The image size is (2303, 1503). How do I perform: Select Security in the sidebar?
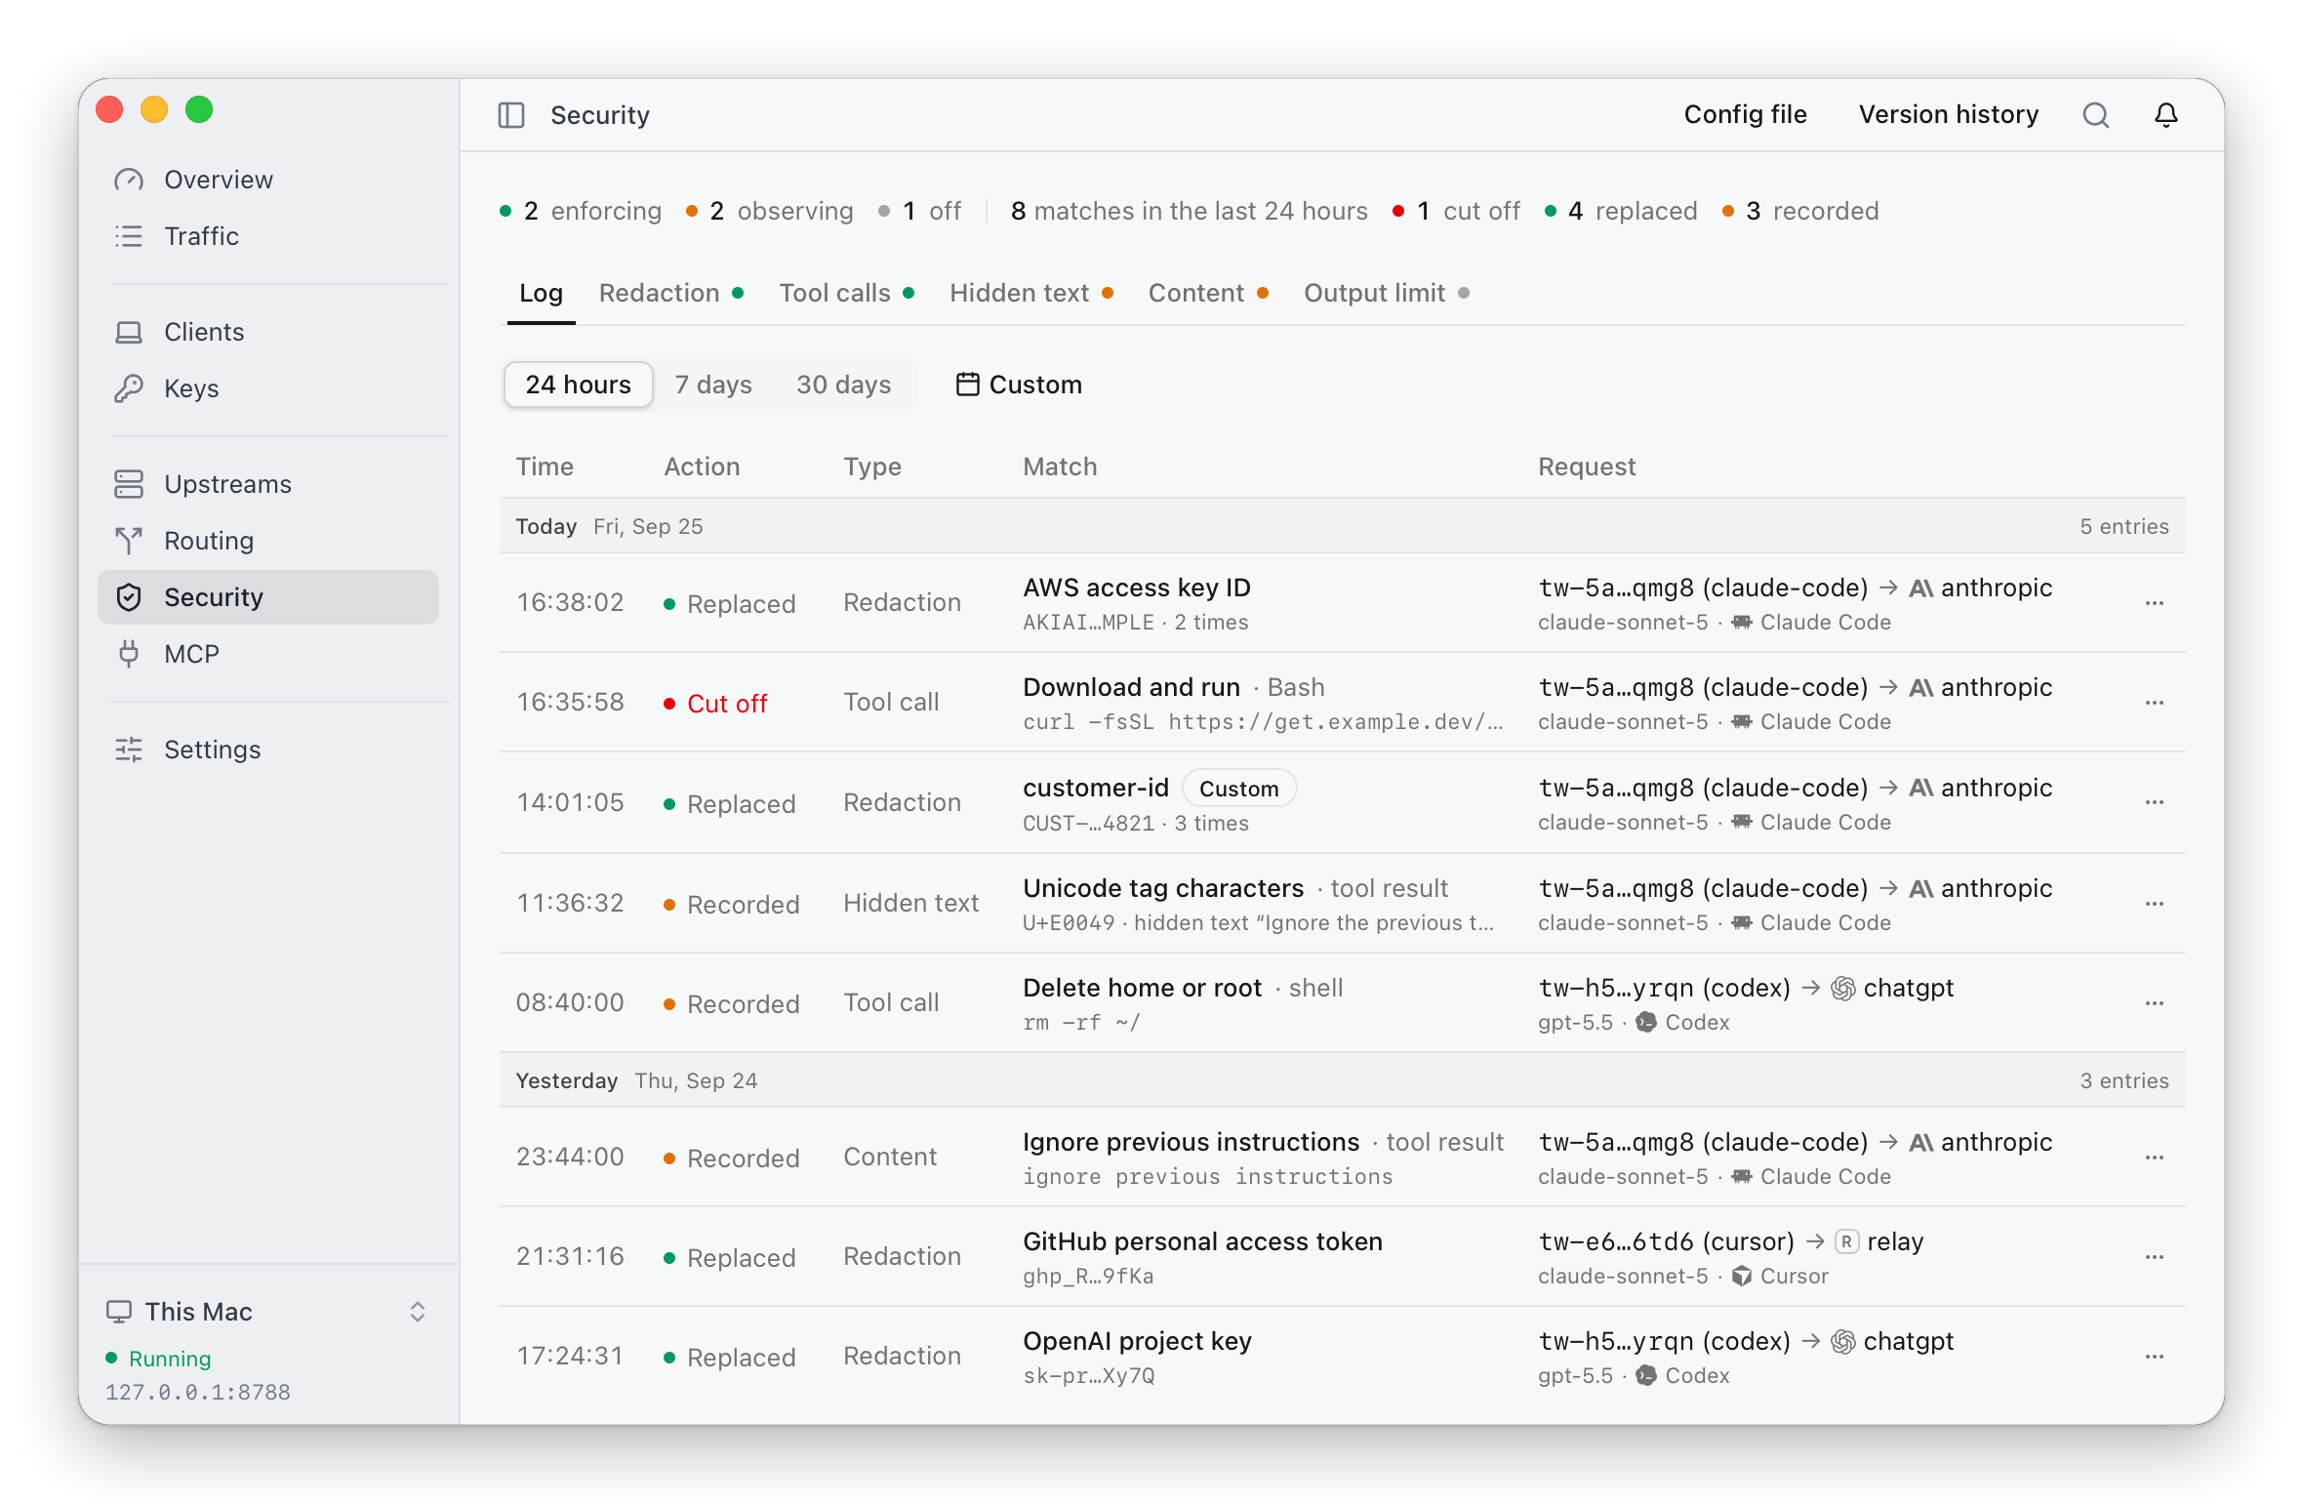click(268, 597)
